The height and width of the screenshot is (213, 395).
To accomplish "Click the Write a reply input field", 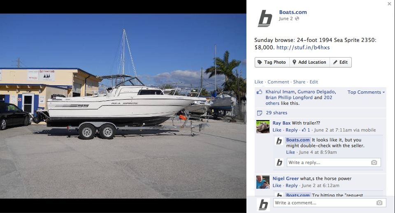I will (334, 163).
